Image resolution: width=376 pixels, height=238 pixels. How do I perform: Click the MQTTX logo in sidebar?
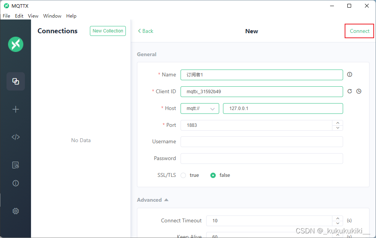pyautogui.click(x=16, y=44)
